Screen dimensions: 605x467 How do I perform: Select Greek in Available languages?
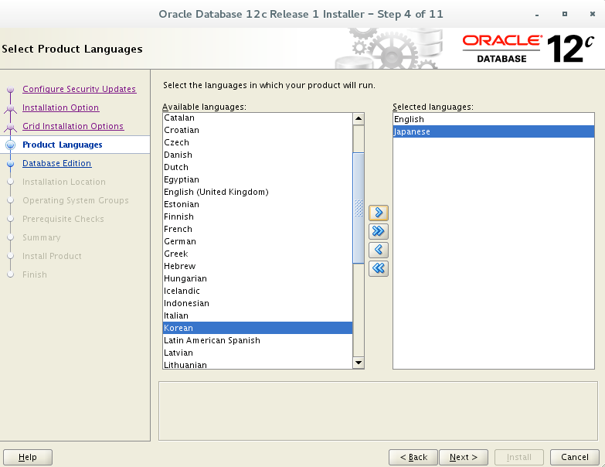[x=257, y=254]
